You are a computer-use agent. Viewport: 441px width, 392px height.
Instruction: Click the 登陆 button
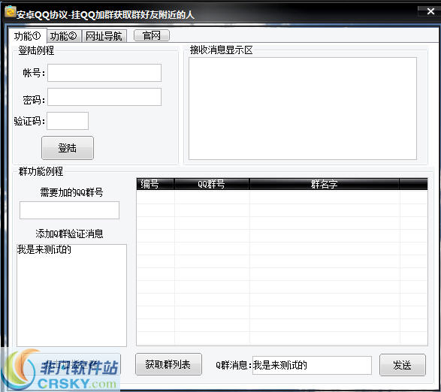click(68, 148)
